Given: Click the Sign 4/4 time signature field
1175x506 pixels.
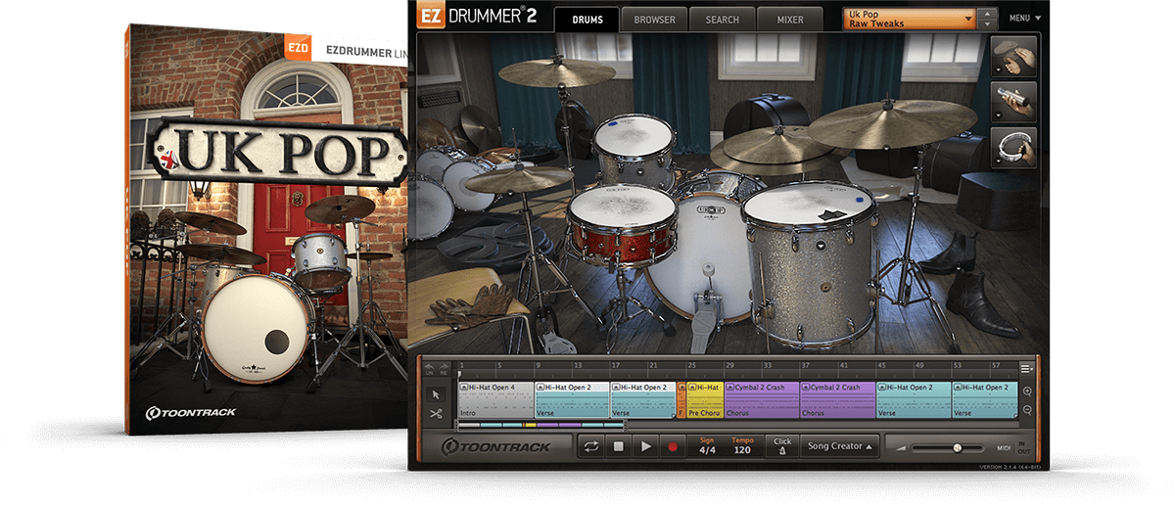Looking at the screenshot, I should tap(705, 446).
